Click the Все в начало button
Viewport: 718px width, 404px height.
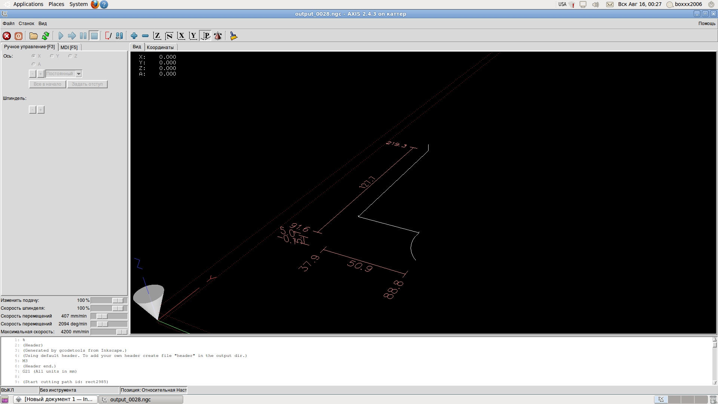47,84
